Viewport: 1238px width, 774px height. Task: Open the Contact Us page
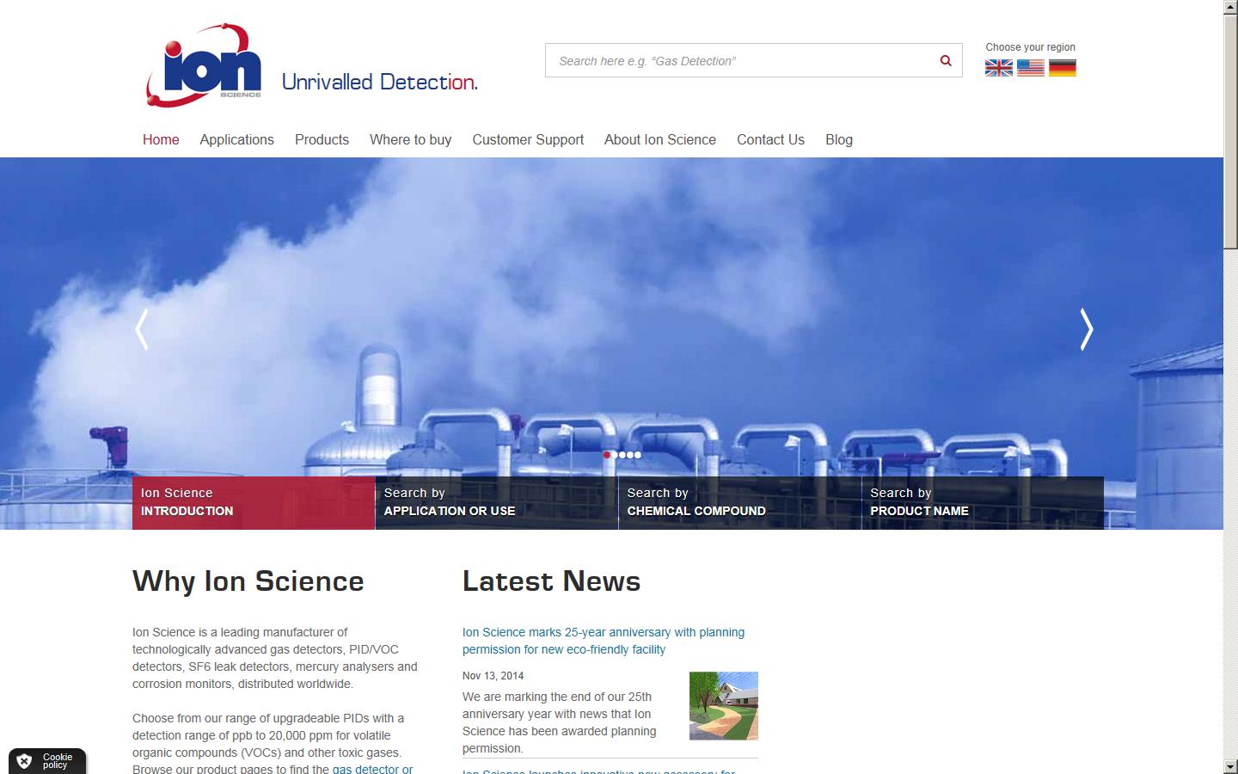(769, 139)
